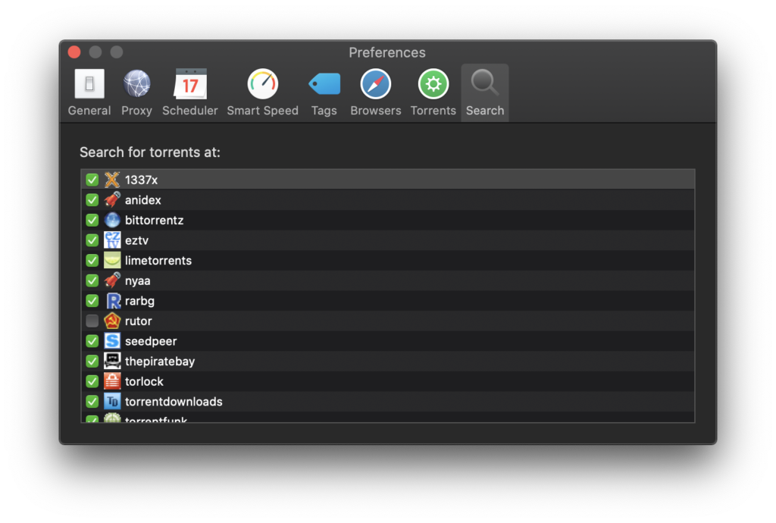Switch to the Browsers tab label
Viewport: 776px width, 523px height.
tap(376, 111)
